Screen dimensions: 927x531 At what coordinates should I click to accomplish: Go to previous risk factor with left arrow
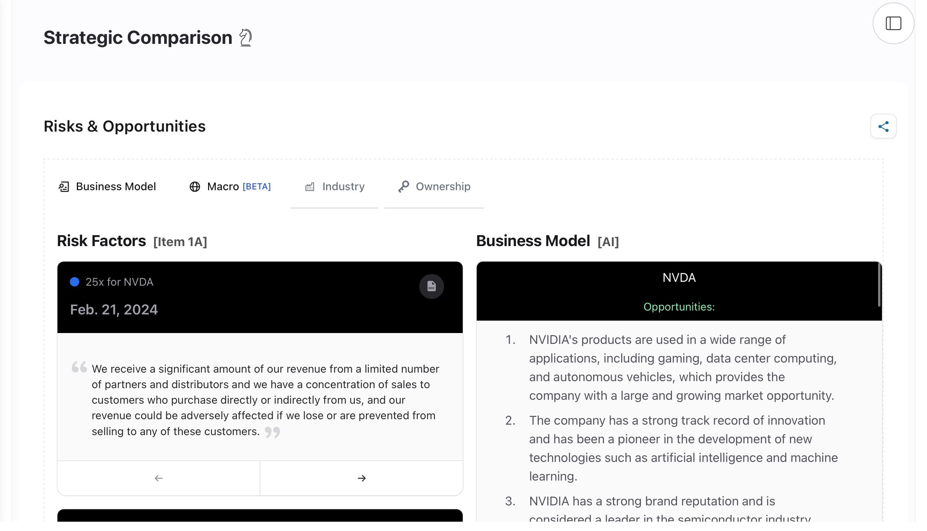coord(158,478)
